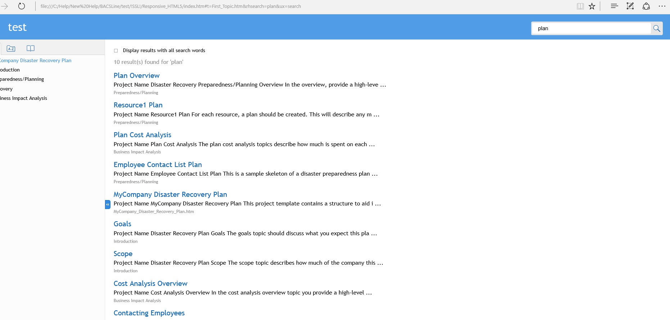This screenshot has height=320, width=670.
Task: Click the Scope result description snippet
Action: pos(248,263)
